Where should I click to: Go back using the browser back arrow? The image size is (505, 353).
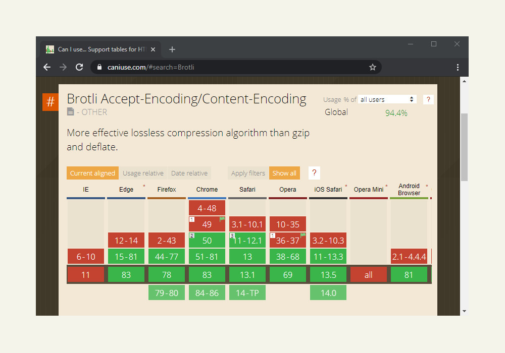(x=47, y=67)
